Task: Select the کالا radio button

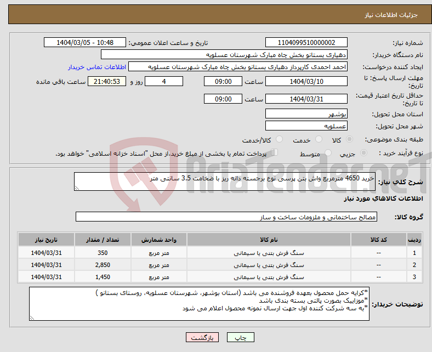Action: (349, 139)
